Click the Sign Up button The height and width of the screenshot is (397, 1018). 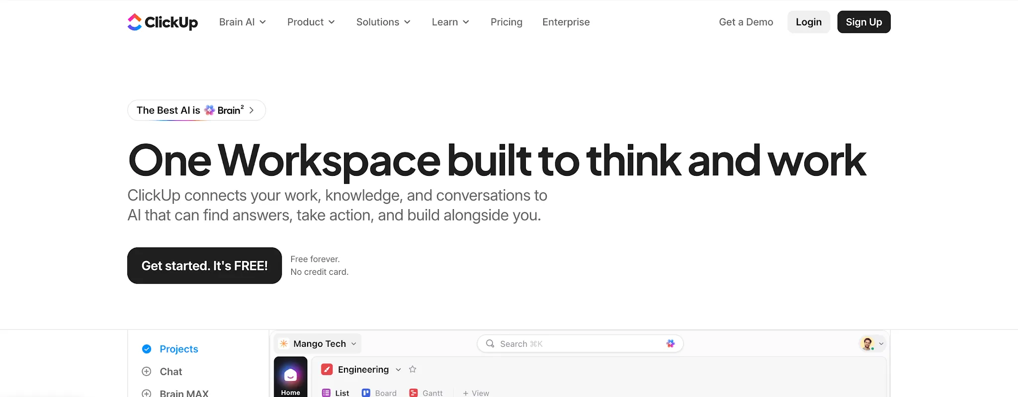coord(864,22)
